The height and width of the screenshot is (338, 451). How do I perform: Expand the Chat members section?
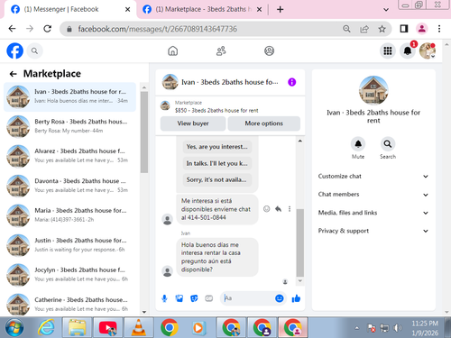point(373,195)
